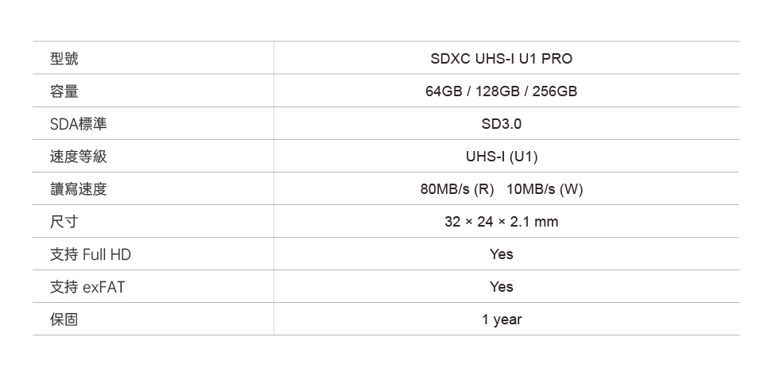Click the SD3.0 value
The width and height of the screenshot is (772, 376).
(x=501, y=124)
